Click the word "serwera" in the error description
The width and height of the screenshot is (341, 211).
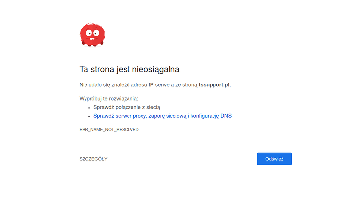tap(165, 84)
